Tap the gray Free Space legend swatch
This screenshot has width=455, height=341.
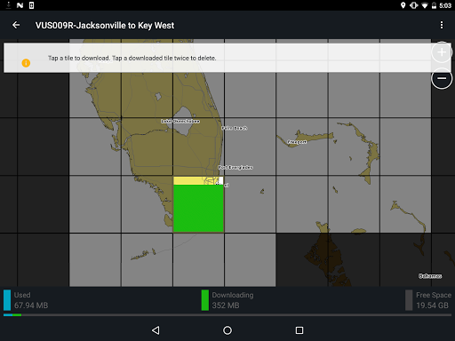click(409, 300)
